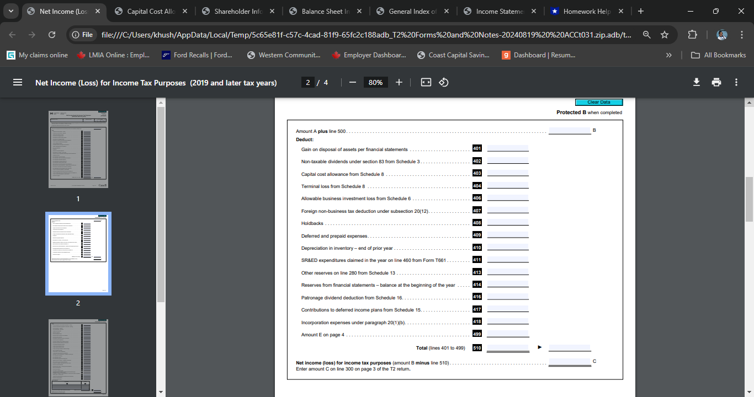Close the General Index tab
The image size is (754, 397).
pos(446,11)
